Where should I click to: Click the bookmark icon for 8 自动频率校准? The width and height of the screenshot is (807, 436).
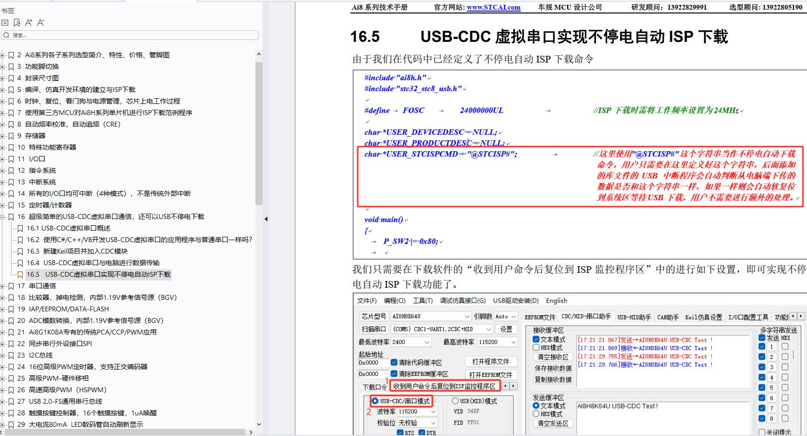point(11,124)
